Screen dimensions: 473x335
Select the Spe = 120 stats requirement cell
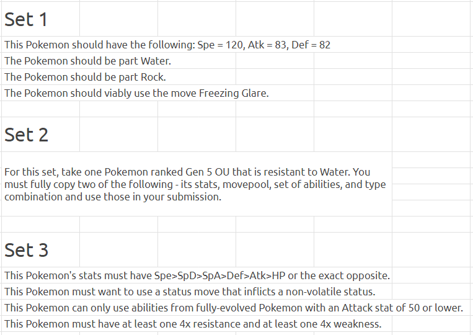171,45
